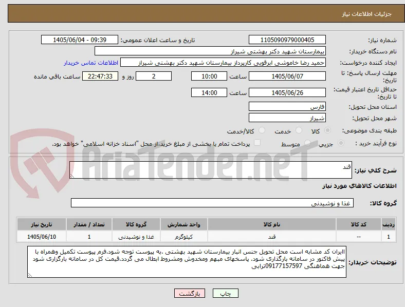Click the remaining time field 22:47:33
405x307 pixels.
(100, 76)
